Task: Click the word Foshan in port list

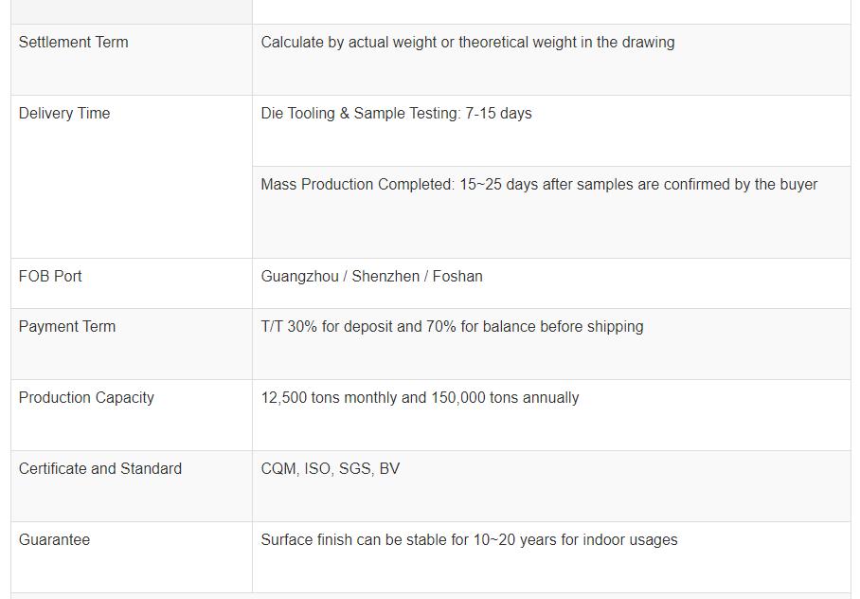Action: pos(457,277)
